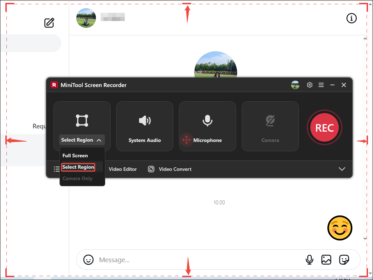Expand the recorder's bottom panel chevron
The height and width of the screenshot is (280, 373).
tap(342, 169)
